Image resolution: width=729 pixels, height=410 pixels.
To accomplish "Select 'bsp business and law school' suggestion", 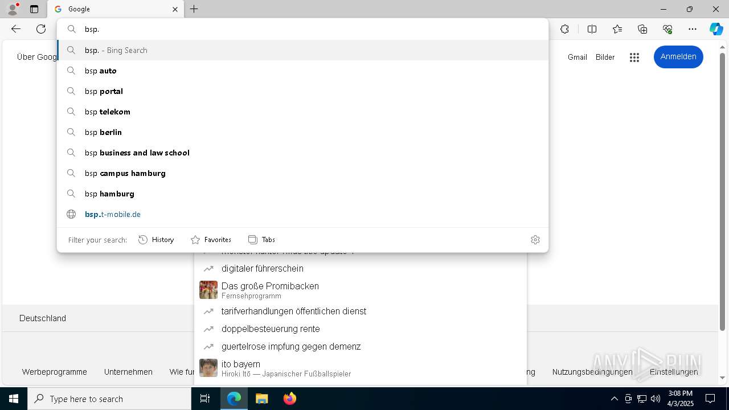I will click(x=302, y=153).
